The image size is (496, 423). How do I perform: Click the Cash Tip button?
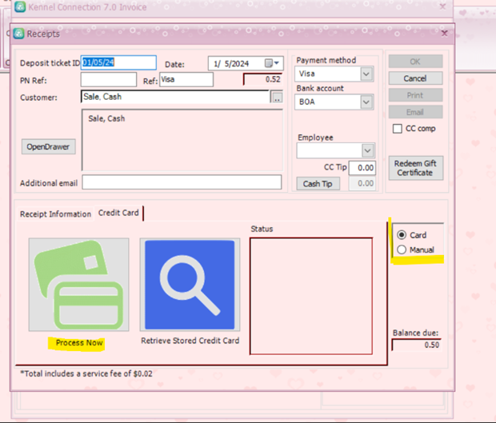pyautogui.click(x=318, y=184)
